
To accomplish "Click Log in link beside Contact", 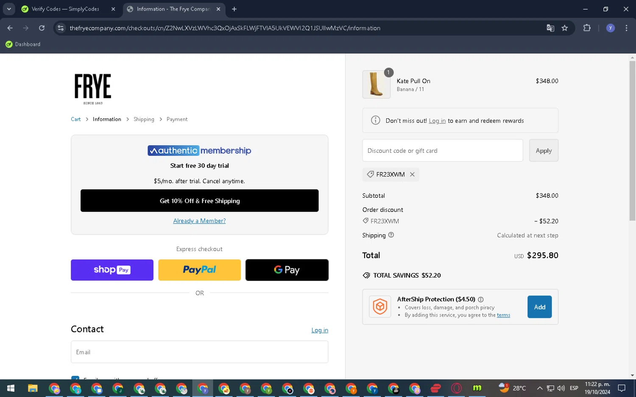I will [320, 330].
